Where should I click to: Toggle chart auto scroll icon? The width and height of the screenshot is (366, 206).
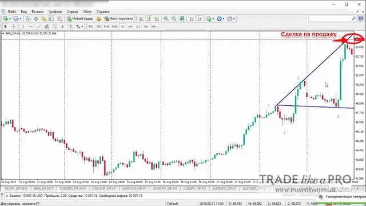(x=192, y=19)
